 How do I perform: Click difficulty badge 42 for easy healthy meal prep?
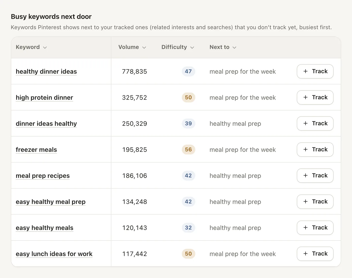[x=188, y=202]
